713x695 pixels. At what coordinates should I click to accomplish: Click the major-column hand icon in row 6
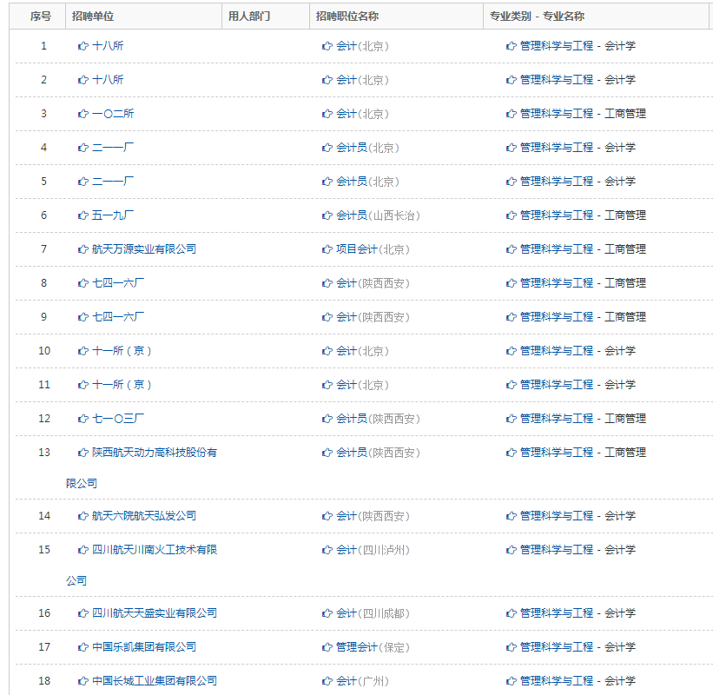click(x=512, y=215)
